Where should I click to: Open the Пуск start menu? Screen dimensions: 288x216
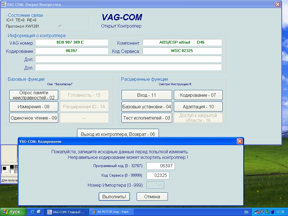(13, 212)
